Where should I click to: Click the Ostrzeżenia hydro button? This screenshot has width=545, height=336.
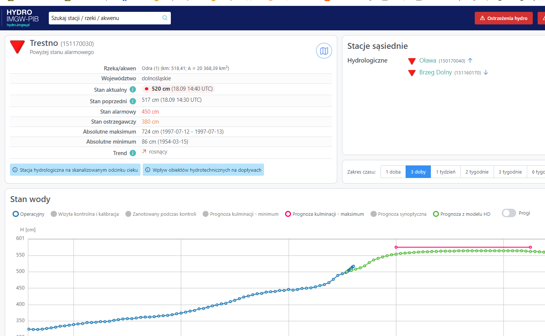[x=503, y=18]
